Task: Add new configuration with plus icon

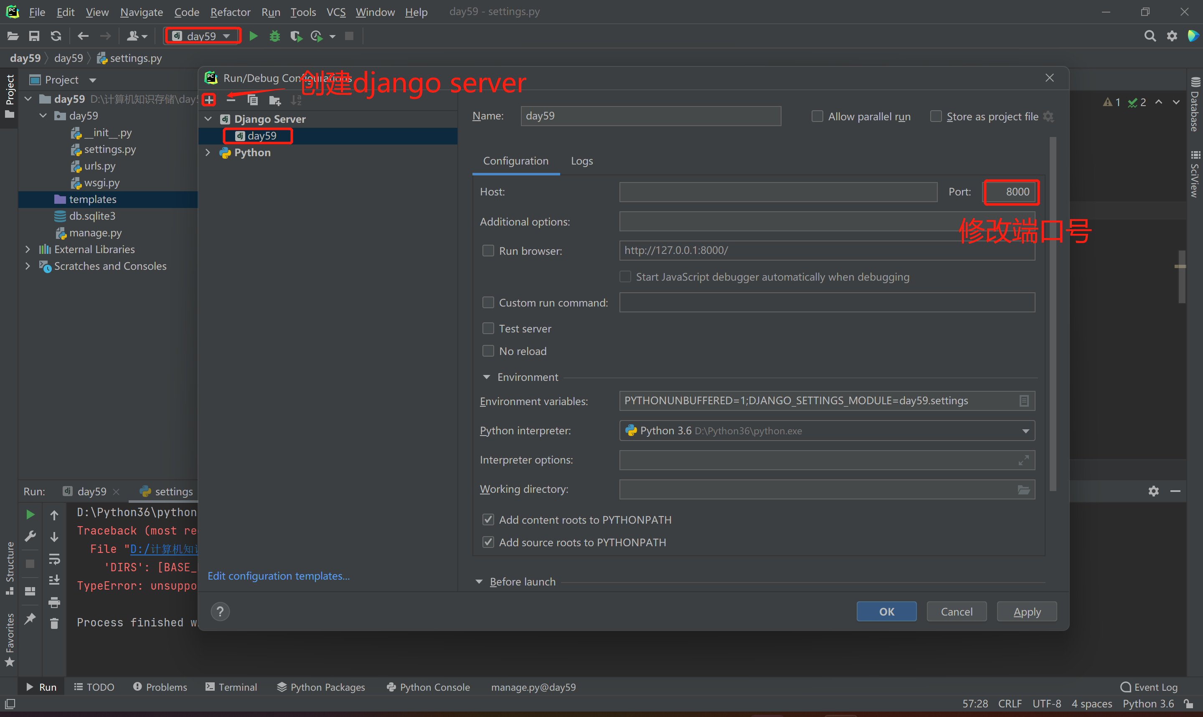Action: (x=209, y=100)
